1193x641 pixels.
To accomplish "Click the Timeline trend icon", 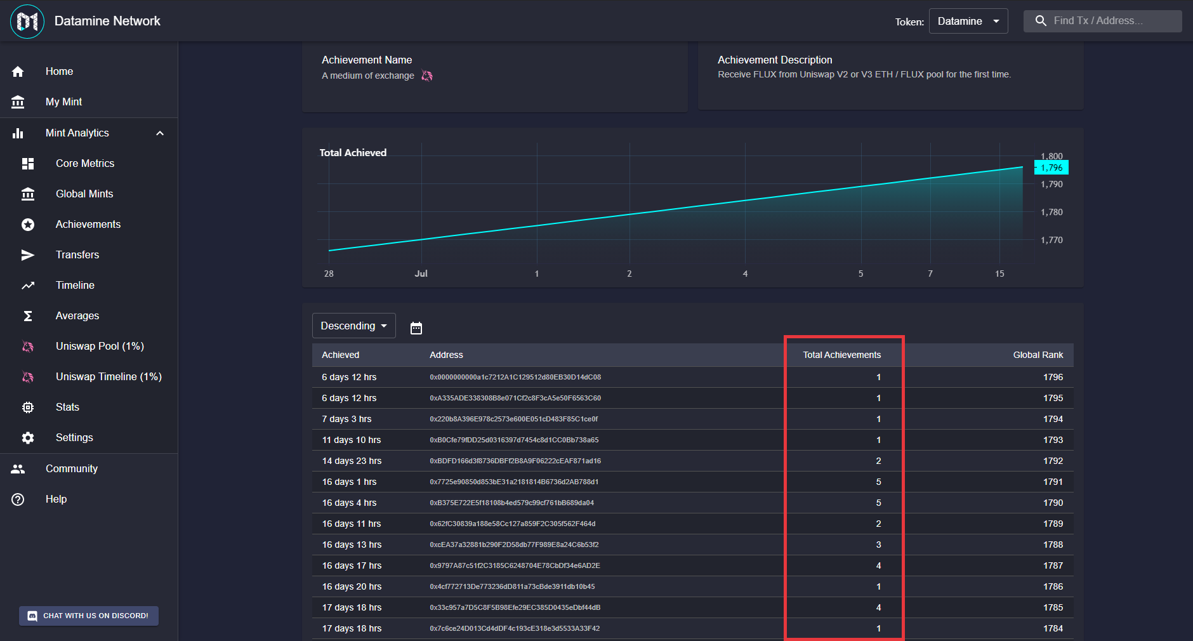I will coord(28,286).
